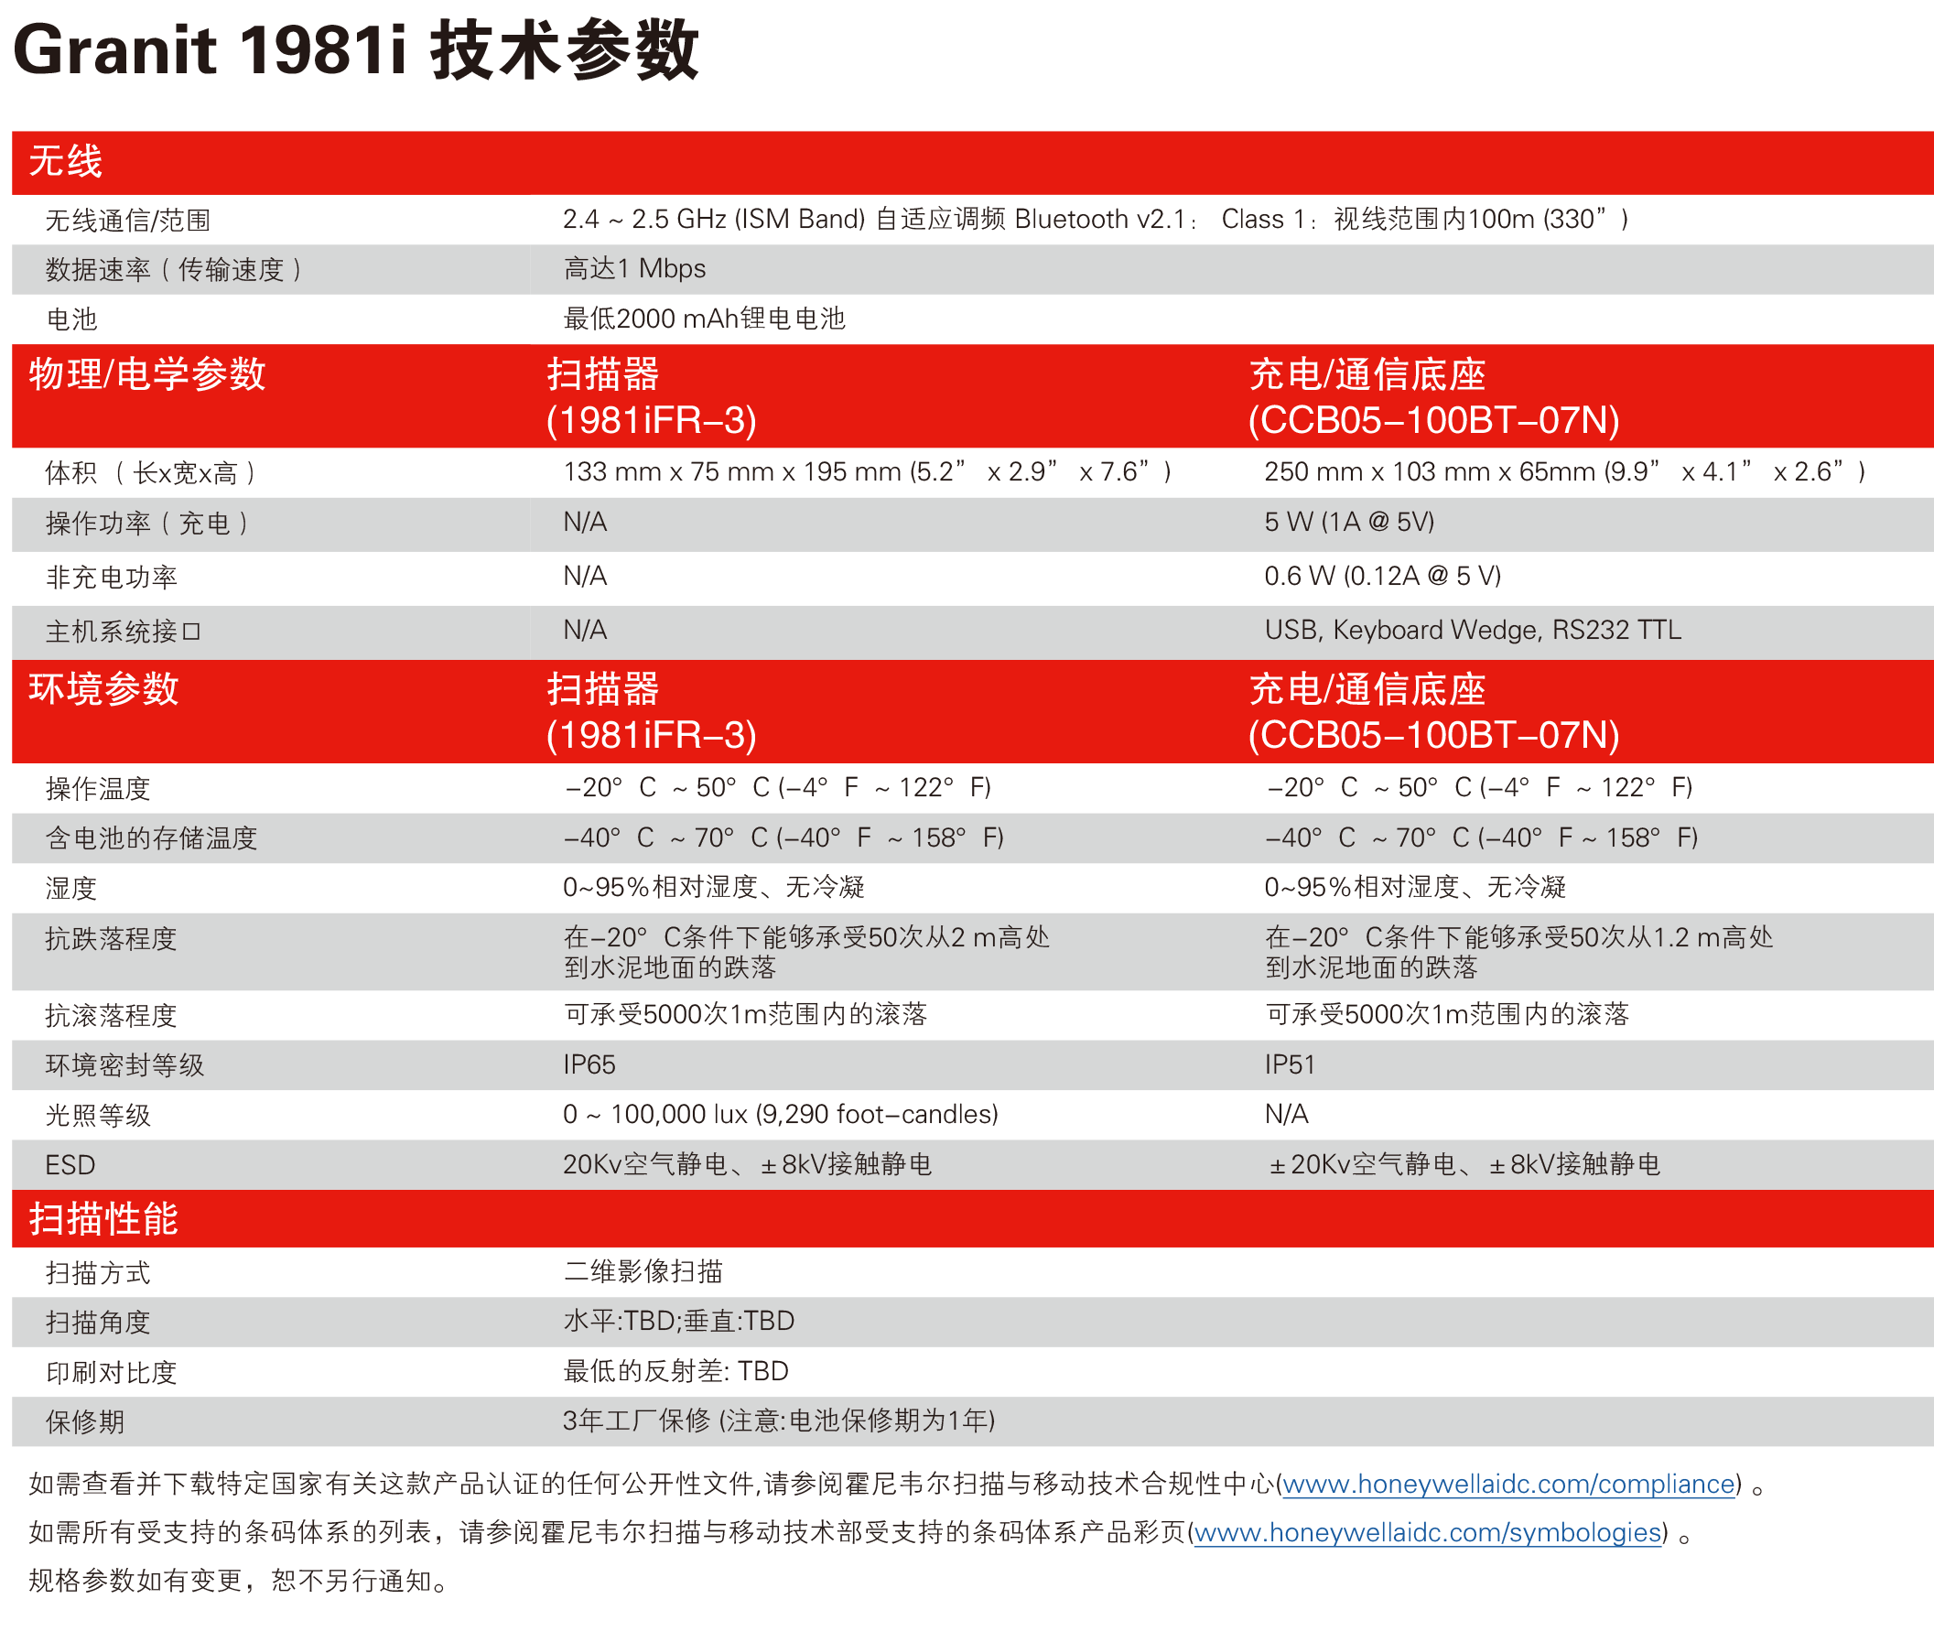Click the '操作功率（充电）' label

(x=147, y=524)
